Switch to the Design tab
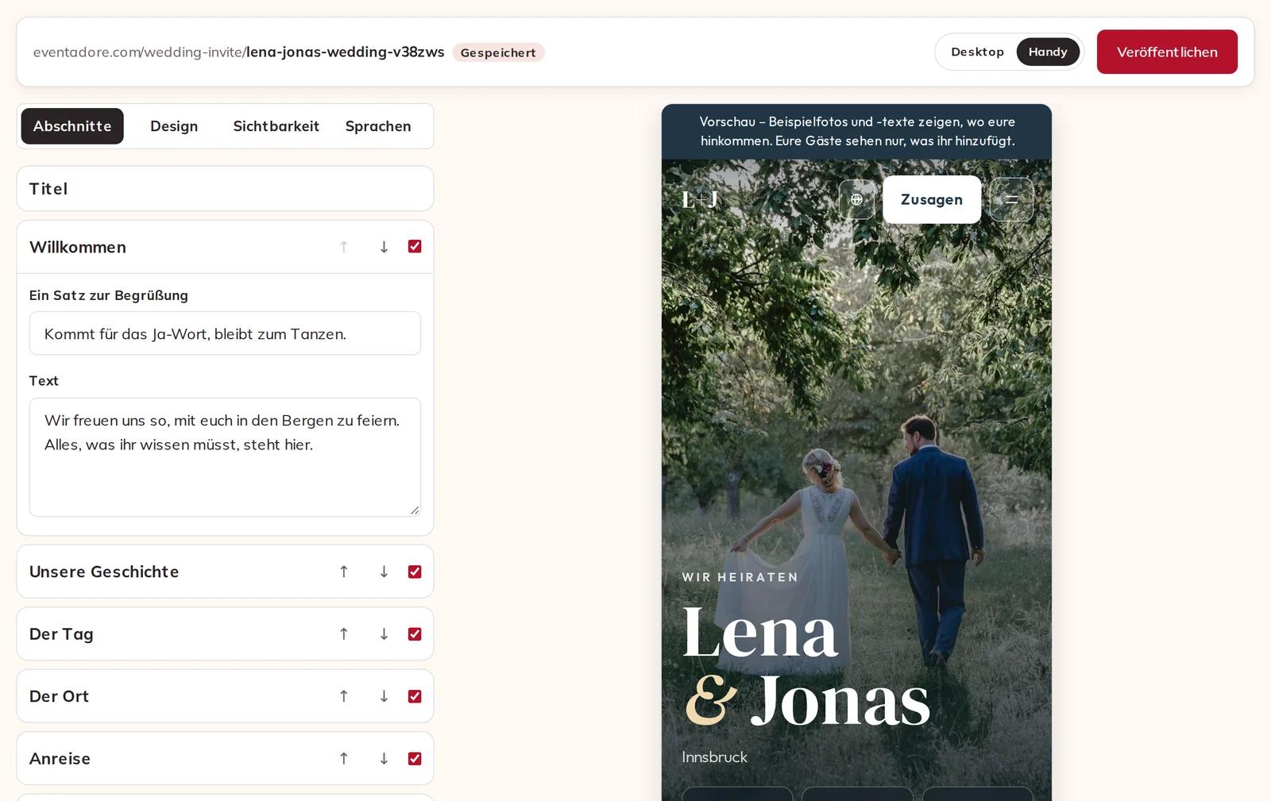The width and height of the screenshot is (1271, 801). click(x=174, y=126)
